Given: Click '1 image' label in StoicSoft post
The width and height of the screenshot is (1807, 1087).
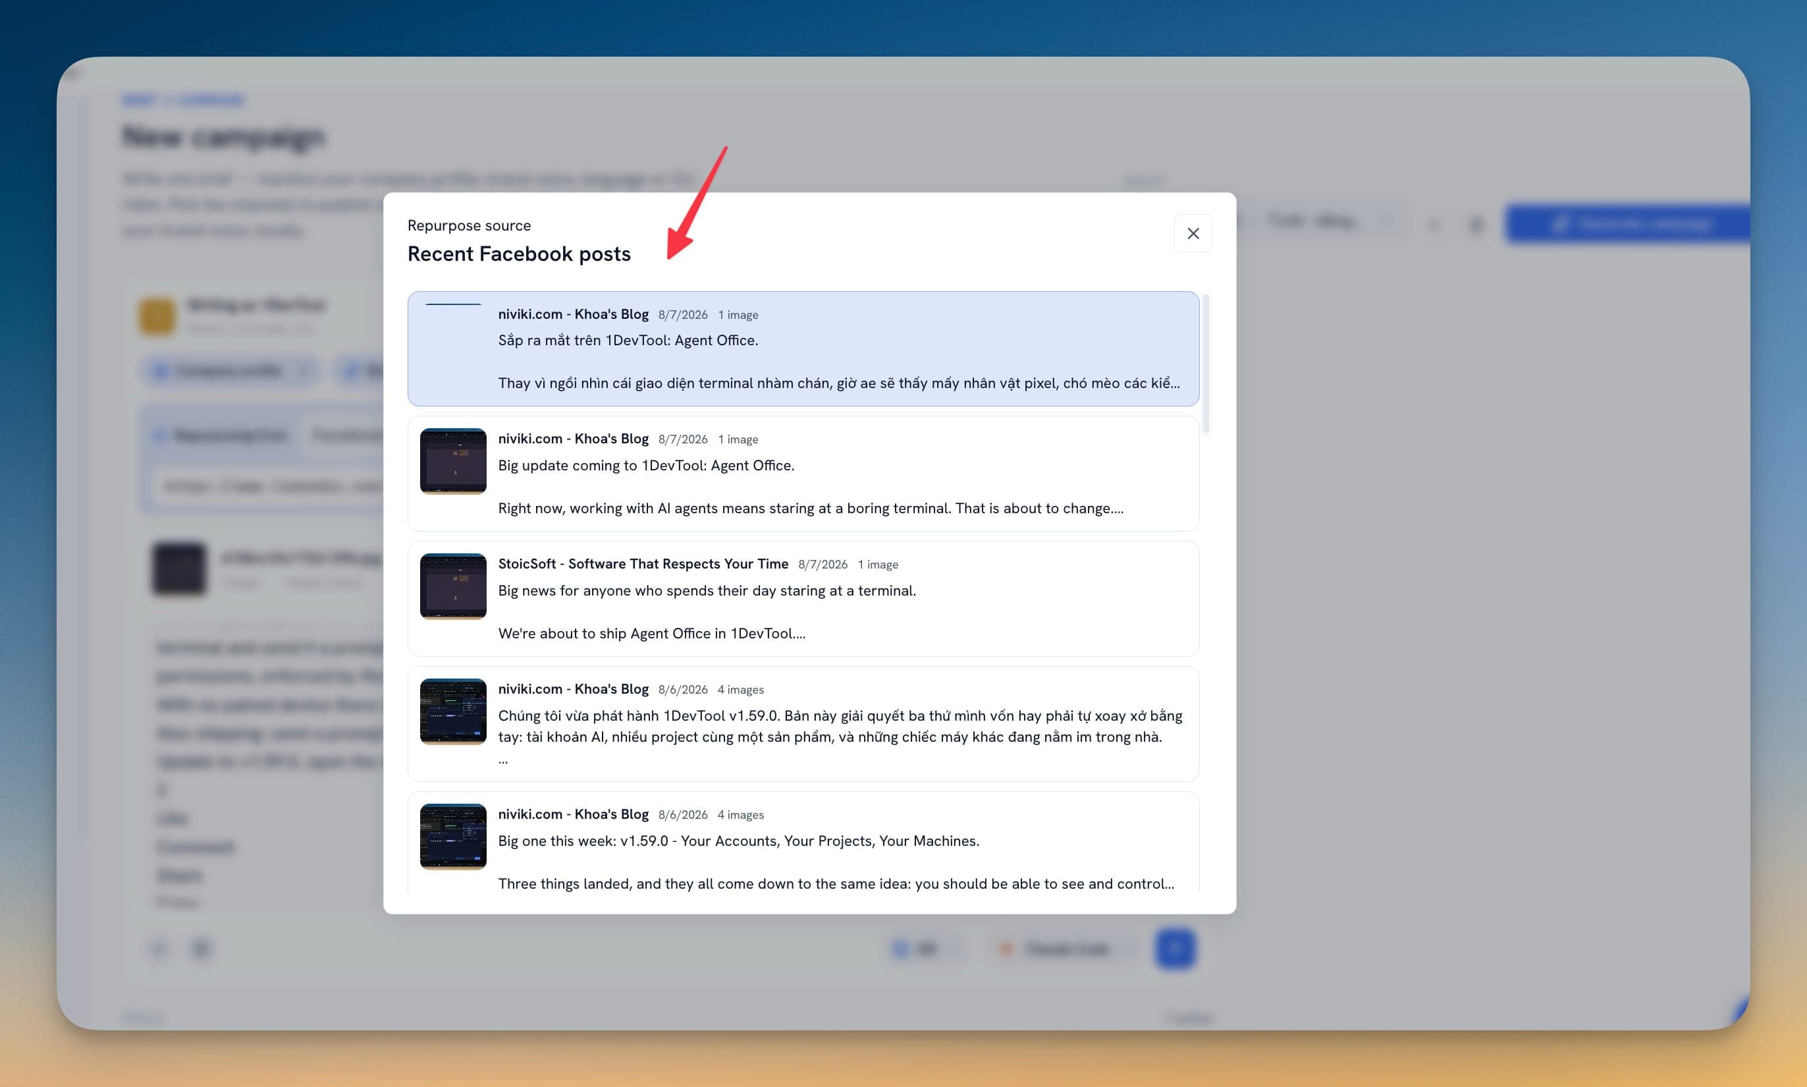Looking at the screenshot, I should point(878,565).
